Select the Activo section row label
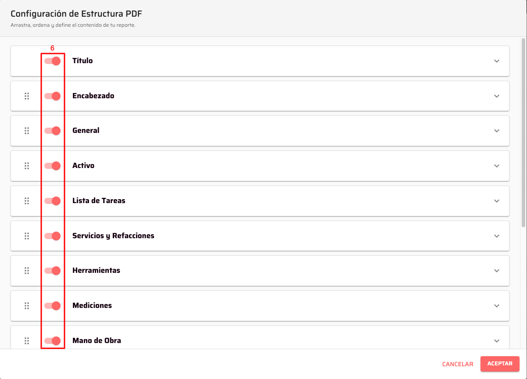Screen dimensions: 527x379 83,166
